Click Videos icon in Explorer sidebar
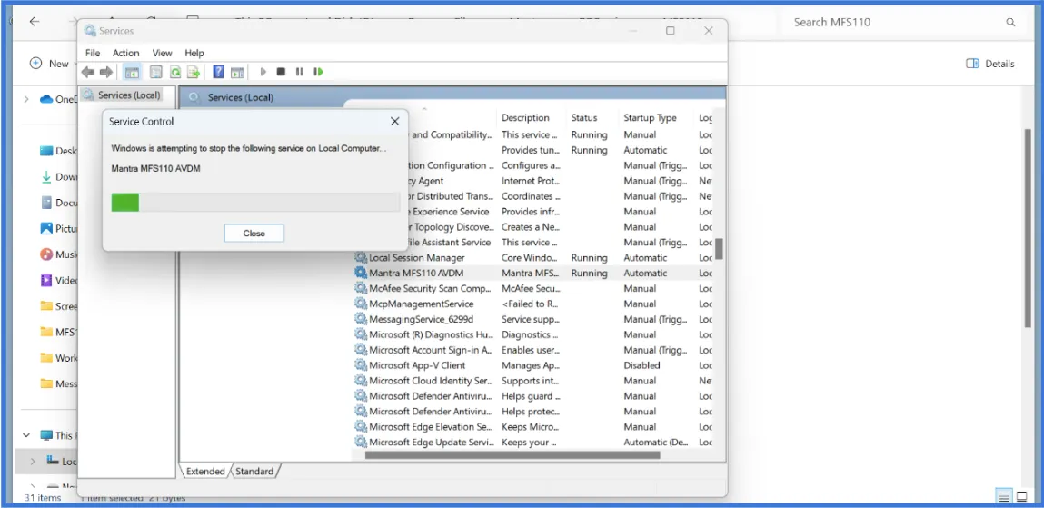This screenshot has width=1044, height=508. click(46, 280)
